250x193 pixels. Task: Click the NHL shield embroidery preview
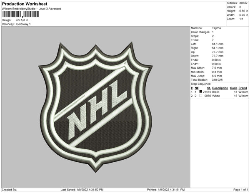[96, 107]
